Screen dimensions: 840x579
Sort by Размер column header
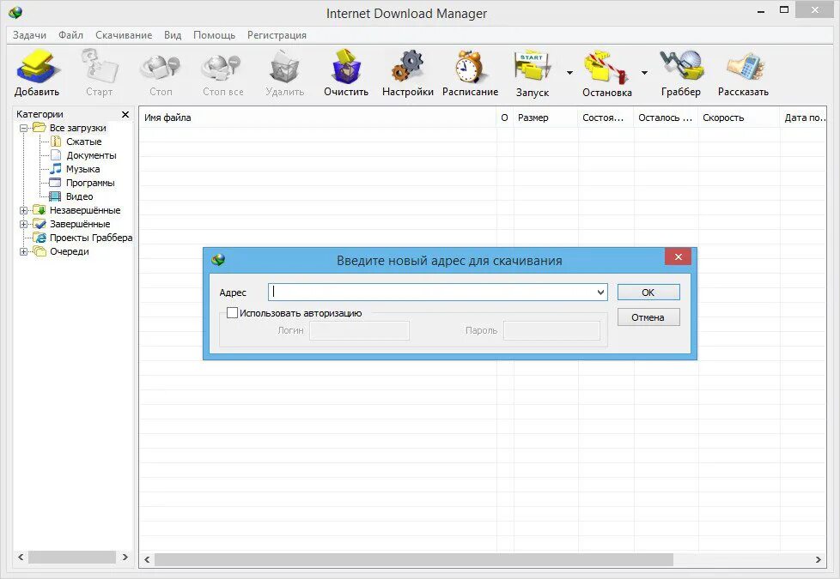pyautogui.click(x=545, y=118)
